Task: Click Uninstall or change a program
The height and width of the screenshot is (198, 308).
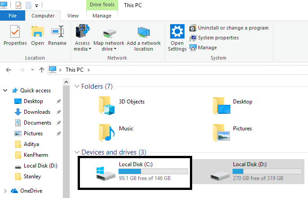Action: [x=229, y=28]
